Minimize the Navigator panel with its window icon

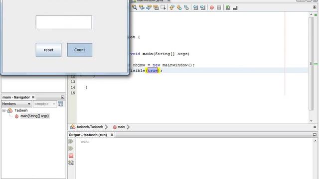62,97
